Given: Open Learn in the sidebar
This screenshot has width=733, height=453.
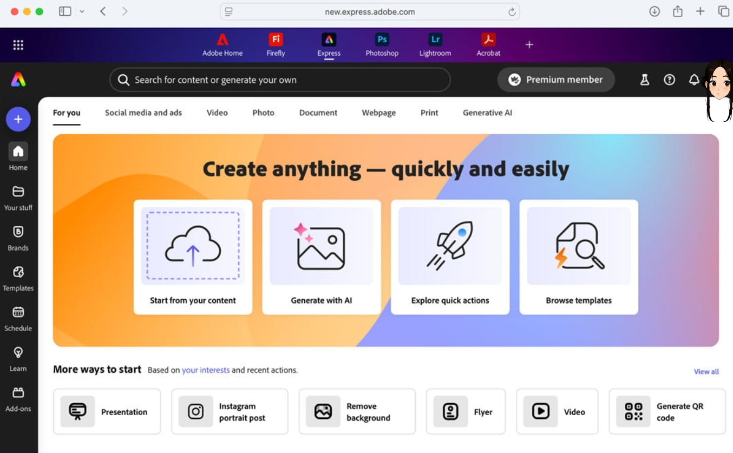Looking at the screenshot, I should (18, 358).
